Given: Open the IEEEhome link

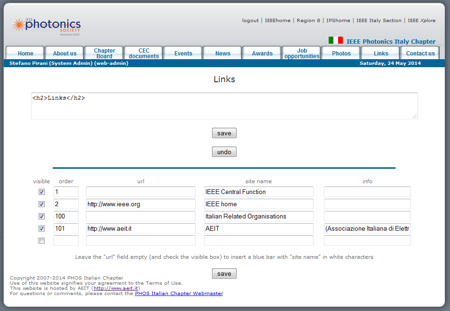Looking at the screenshot, I should click(x=277, y=20).
